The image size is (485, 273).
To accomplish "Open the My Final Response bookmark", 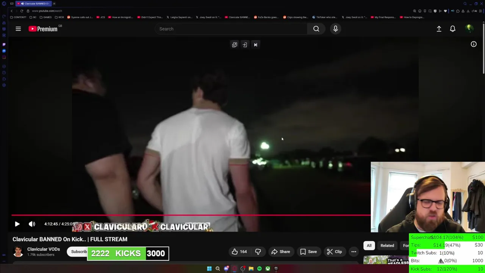I will click(383, 17).
